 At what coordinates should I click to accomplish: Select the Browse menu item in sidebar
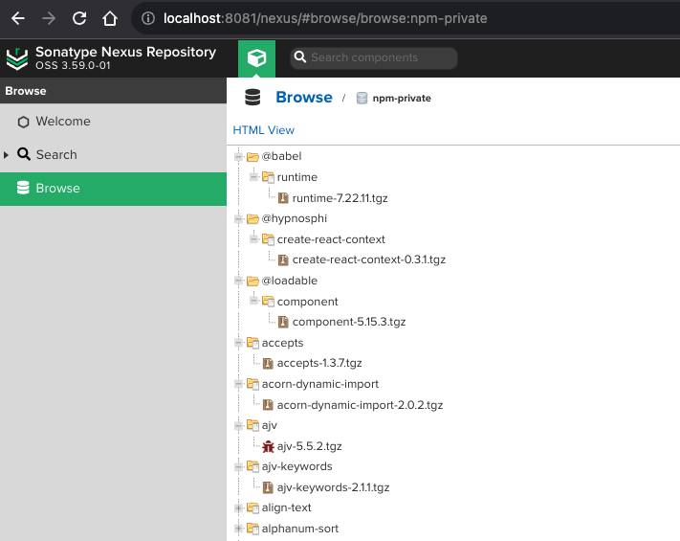[113, 189]
